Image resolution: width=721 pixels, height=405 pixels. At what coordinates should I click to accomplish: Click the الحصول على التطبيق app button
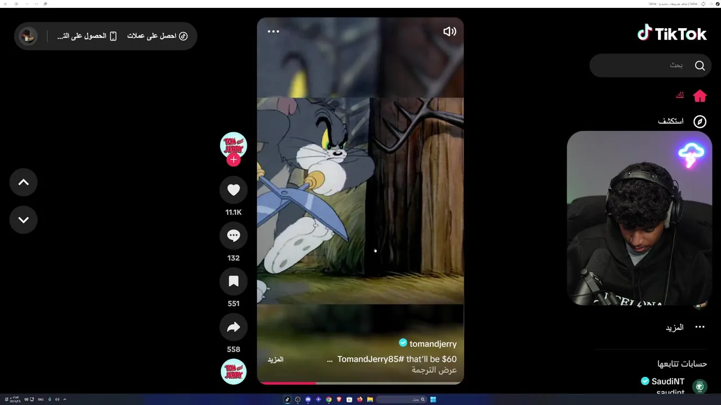click(87, 36)
